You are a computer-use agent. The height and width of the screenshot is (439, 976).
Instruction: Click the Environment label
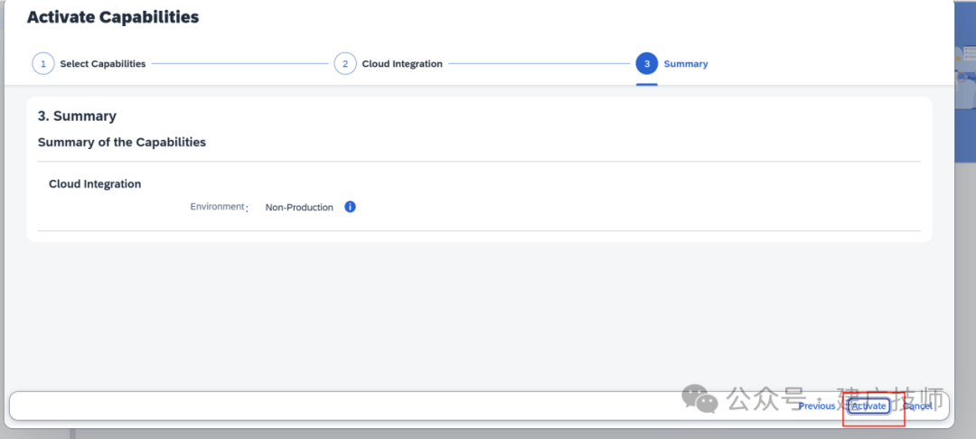point(217,207)
